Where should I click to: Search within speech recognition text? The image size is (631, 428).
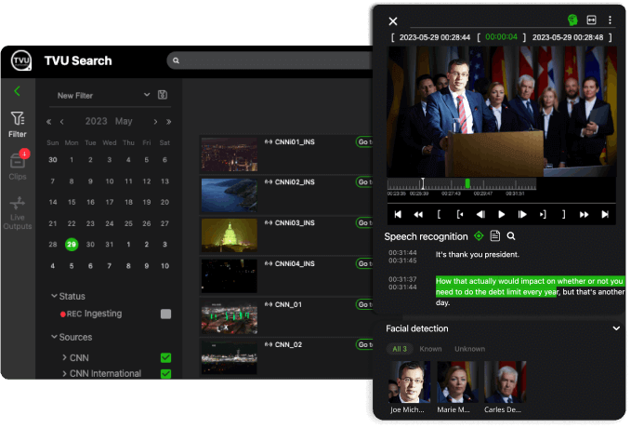point(511,236)
